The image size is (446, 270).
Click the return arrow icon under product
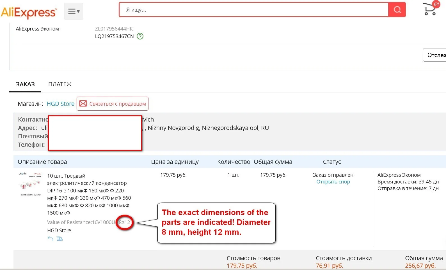coord(51,239)
